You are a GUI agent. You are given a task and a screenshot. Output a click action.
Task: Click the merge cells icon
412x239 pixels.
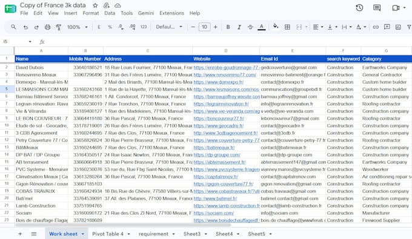[x=299, y=27]
